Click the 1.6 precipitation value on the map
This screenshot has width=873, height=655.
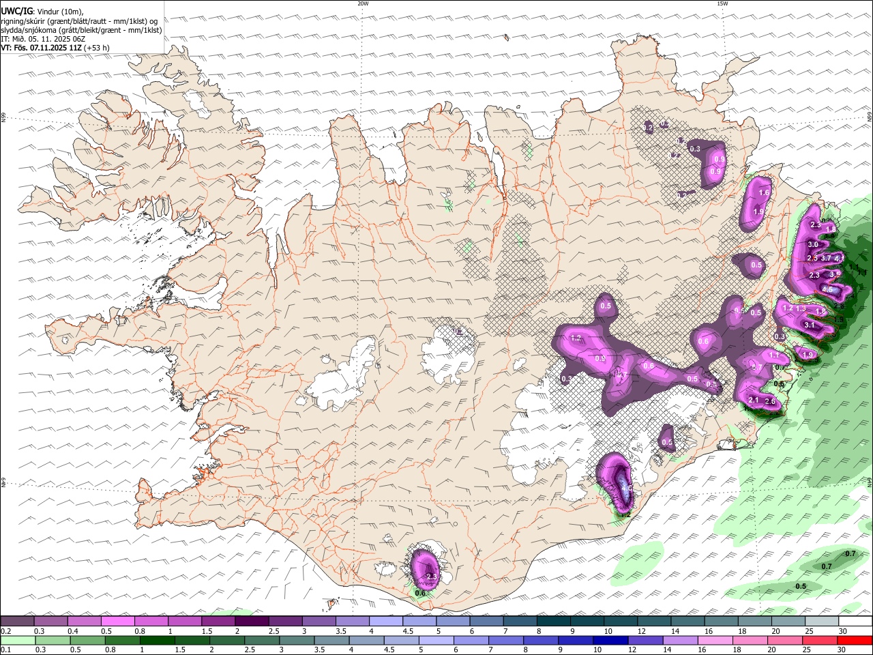pos(764,193)
